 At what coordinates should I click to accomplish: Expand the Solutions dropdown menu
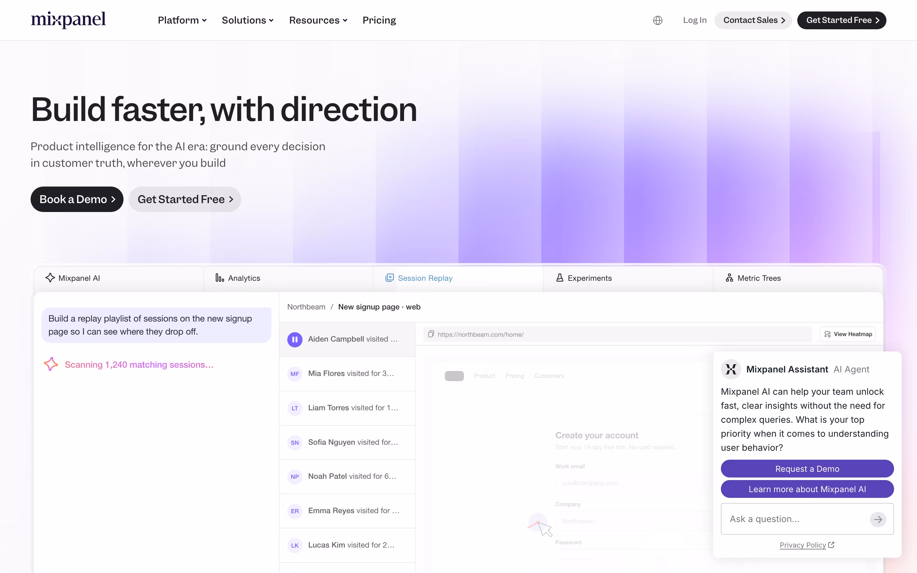[248, 20]
